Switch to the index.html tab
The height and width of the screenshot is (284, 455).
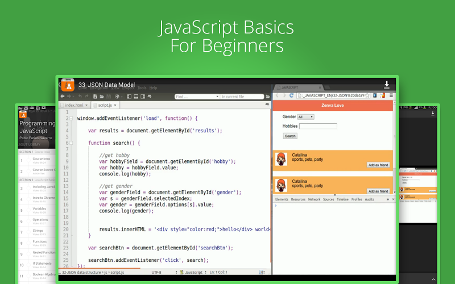click(75, 105)
